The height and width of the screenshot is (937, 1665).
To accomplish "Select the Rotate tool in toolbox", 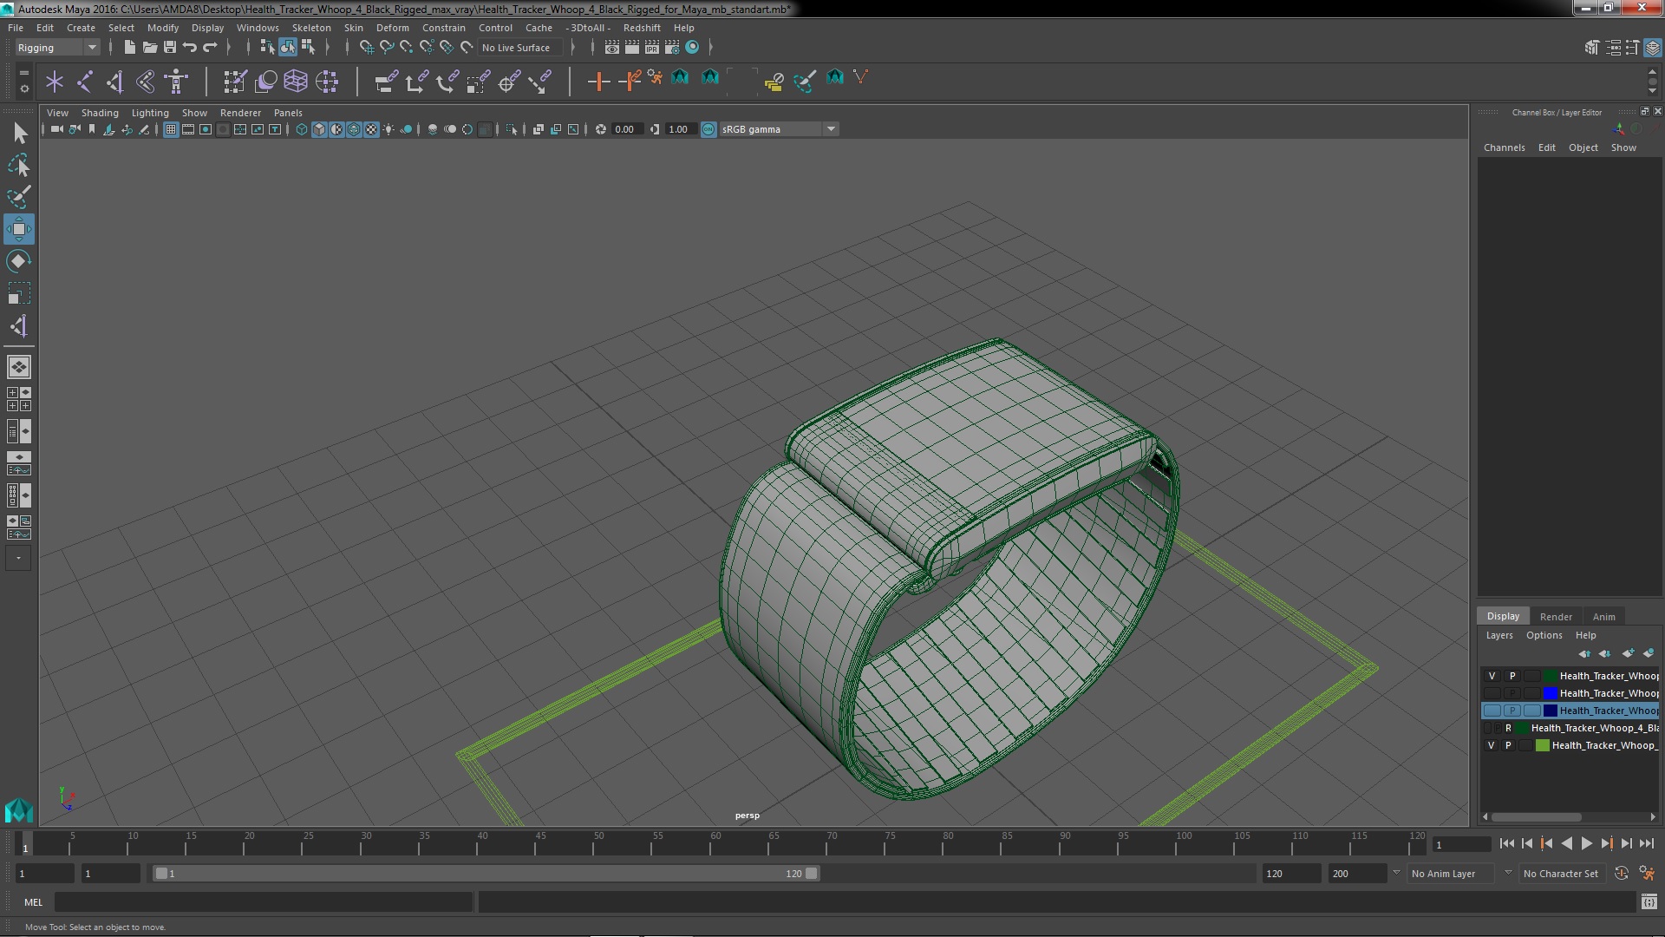I will pyautogui.click(x=18, y=261).
